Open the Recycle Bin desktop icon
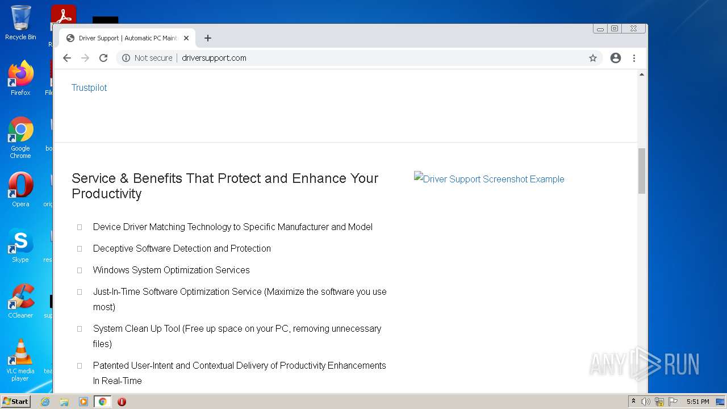The width and height of the screenshot is (727, 409). [20, 23]
